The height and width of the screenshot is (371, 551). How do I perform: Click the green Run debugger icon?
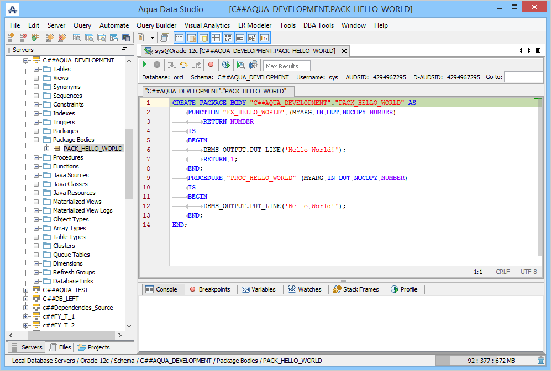pos(145,65)
